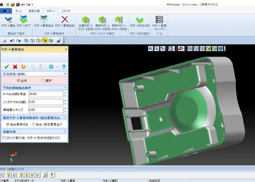Click the モデル形状データ column header
Image resolution: width=255 pixels, height=182 pixels.
tap(24, 181)
